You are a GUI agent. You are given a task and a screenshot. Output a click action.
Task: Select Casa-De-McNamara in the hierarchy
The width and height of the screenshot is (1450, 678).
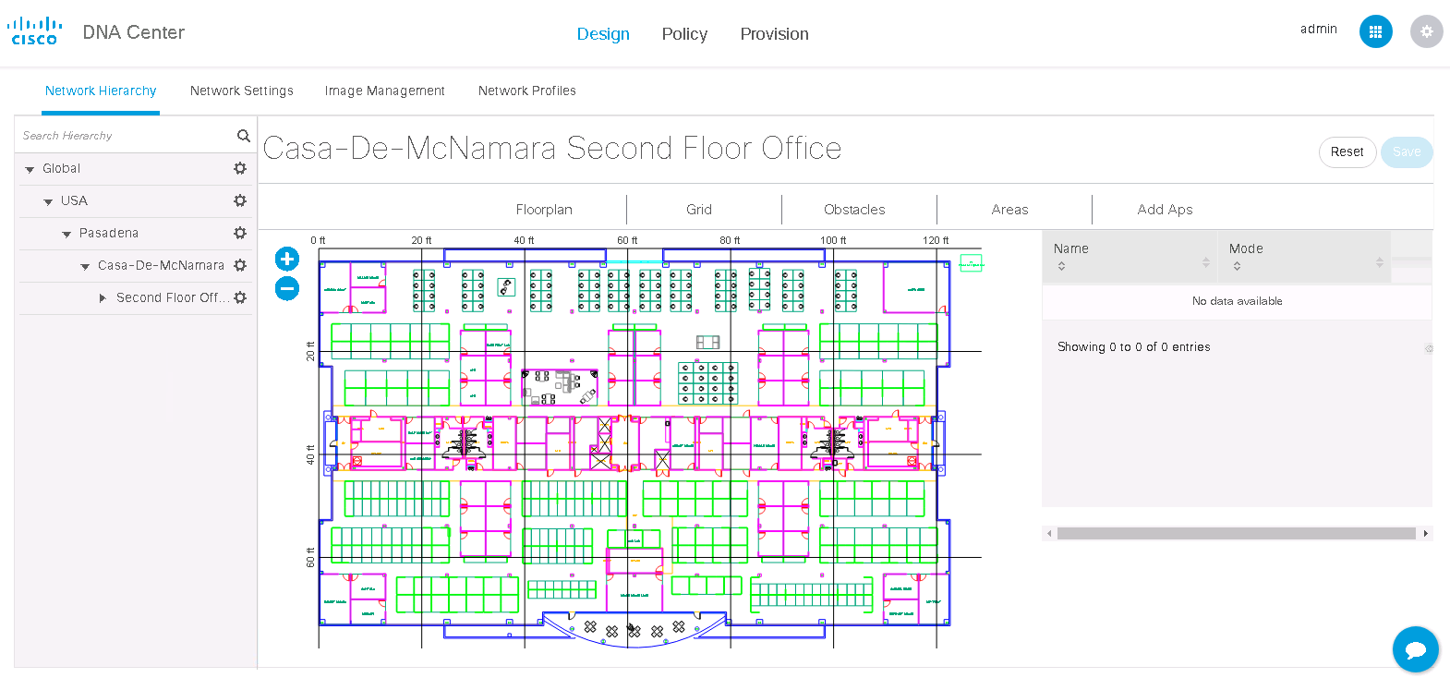161,265
